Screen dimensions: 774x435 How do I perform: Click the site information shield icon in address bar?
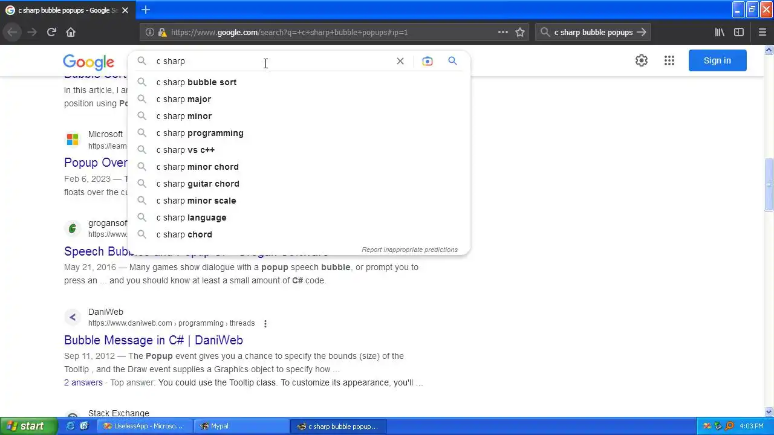click(150, 32)
